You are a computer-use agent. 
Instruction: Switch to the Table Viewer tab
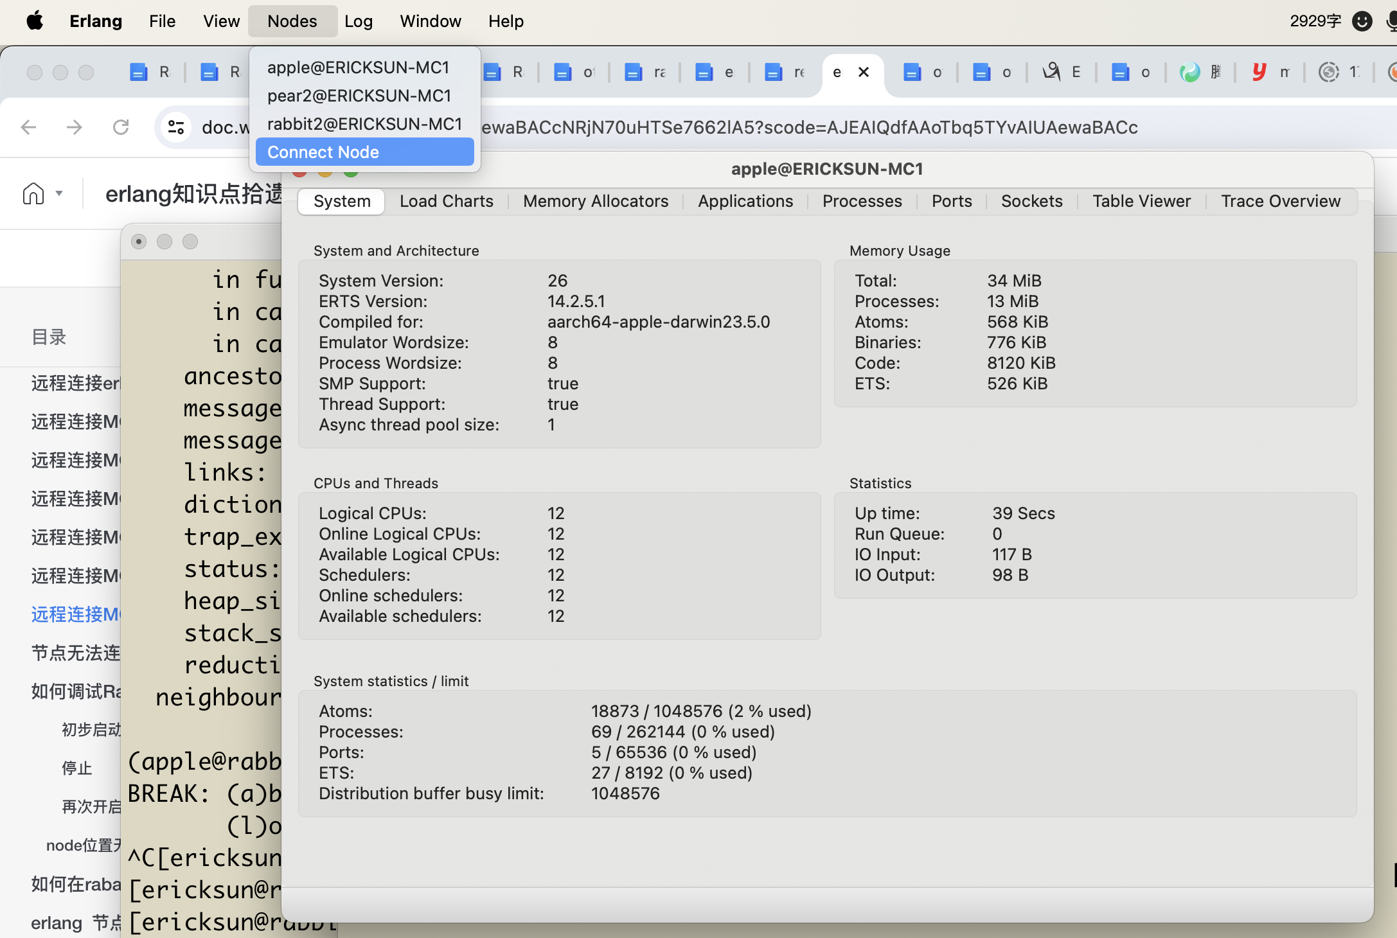click(x=1141, y=201)
